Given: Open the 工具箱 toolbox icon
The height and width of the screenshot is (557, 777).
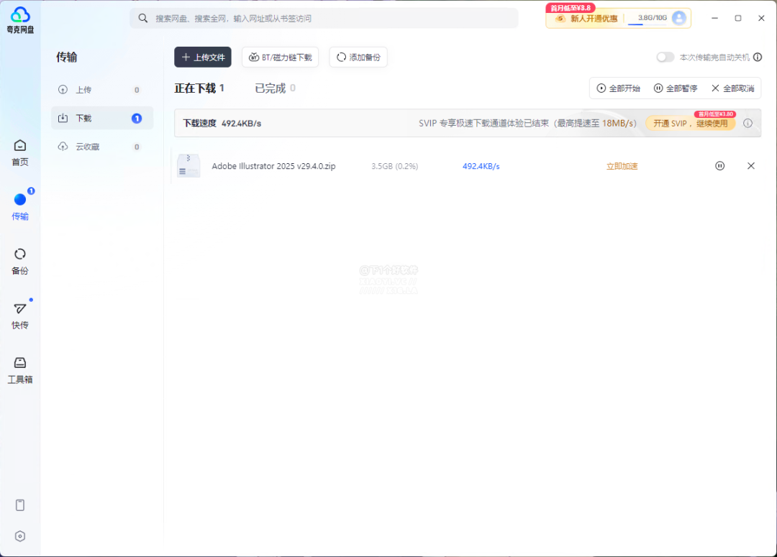Looking at the screenshot, I should click(20, 369).
